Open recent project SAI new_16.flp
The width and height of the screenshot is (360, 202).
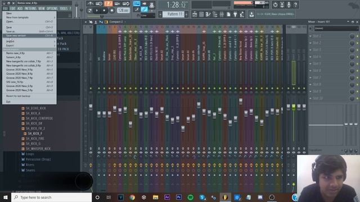[29, 82]
